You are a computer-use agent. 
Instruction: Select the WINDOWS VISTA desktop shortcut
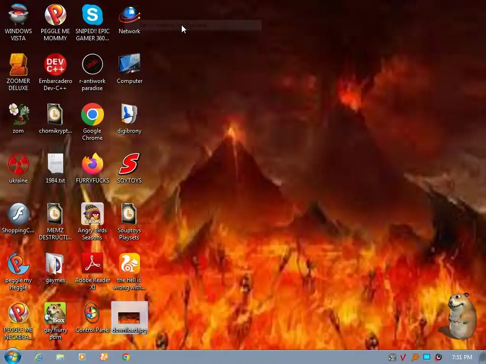pyautogui.click(x=19, y=22)
